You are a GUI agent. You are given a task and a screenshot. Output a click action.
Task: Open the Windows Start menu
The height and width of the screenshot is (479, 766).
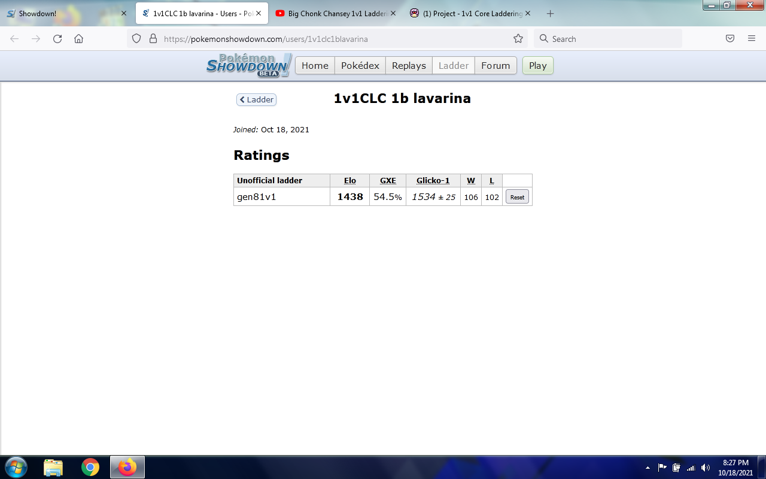pos(16,467)
